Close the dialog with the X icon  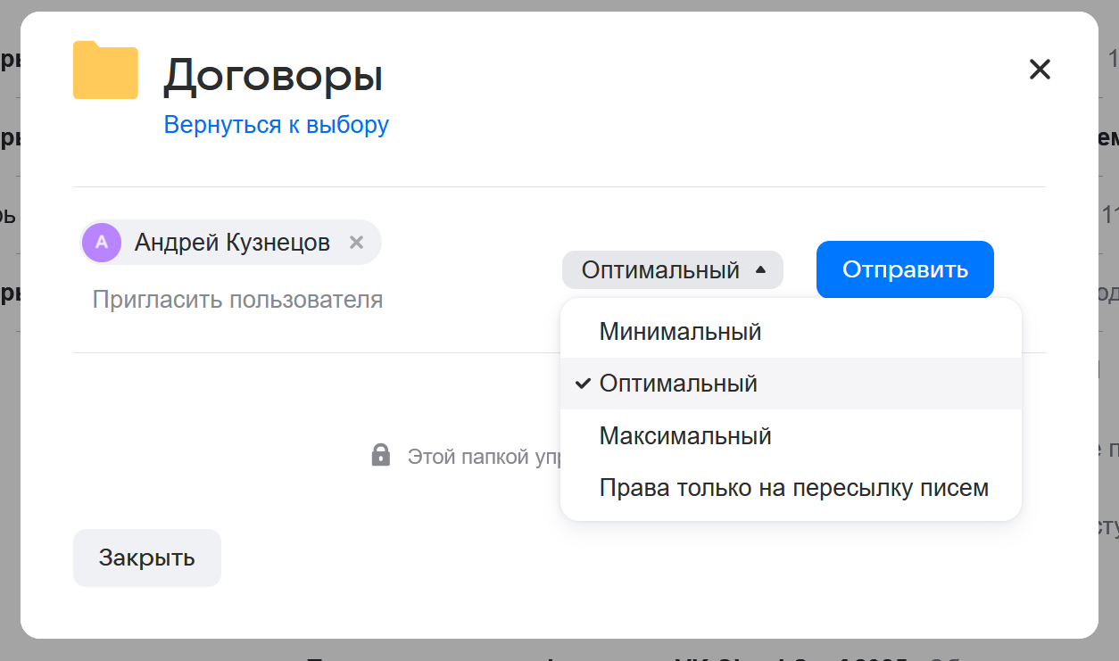coord(1040,70)
